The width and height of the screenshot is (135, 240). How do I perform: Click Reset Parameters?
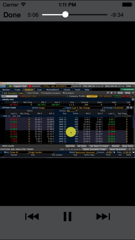[118, 149]
